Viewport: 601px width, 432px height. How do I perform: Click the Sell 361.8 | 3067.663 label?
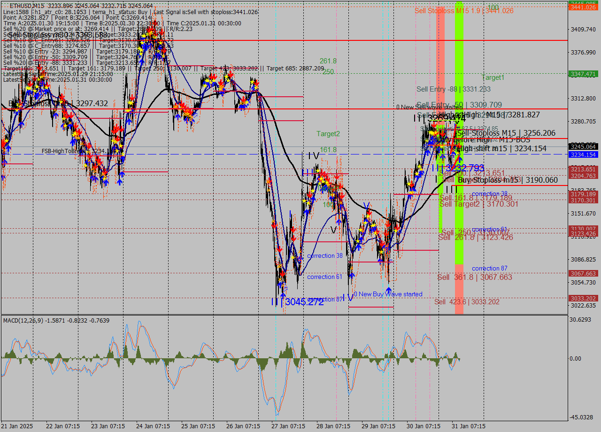pyautogui.click(x=474, y=277)
